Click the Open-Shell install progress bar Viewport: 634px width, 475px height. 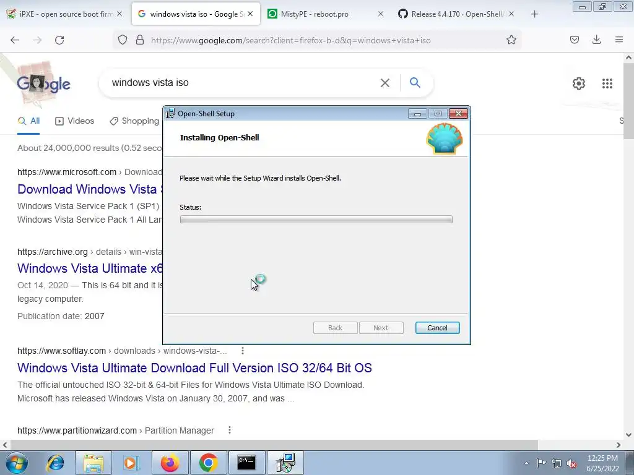pyautogui.click(x=316, y=220)
